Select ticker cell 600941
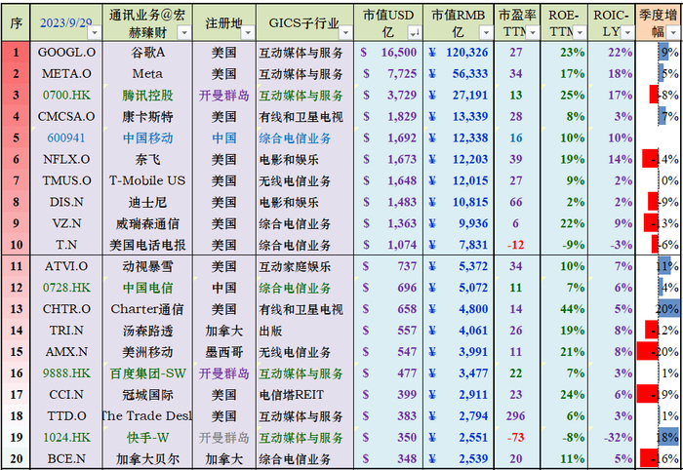This screenshot has width=683, height=470. click(66, 137)
